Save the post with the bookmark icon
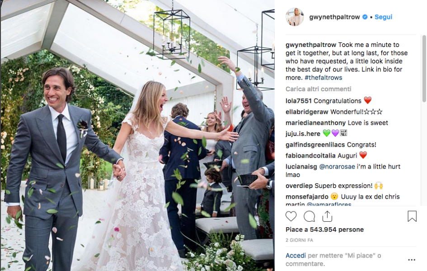This screenshot has height=271, width=427. coord(412,216)
